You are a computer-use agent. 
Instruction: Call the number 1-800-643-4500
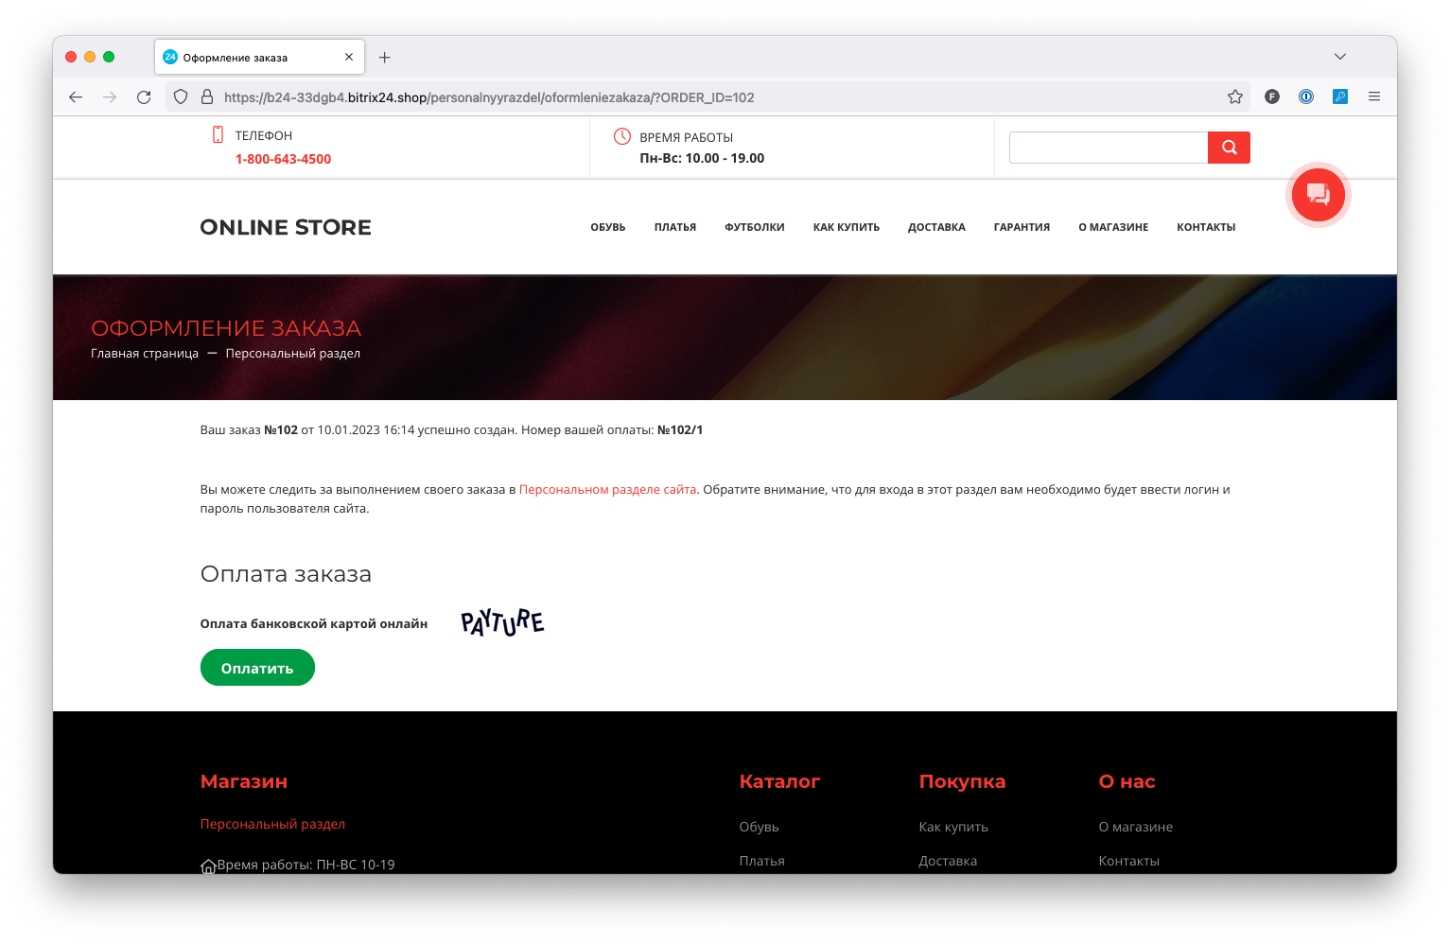coord(283,159)
